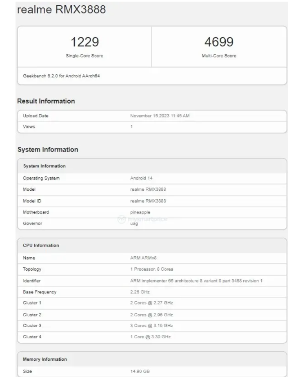Click the Cluster 2 label
Screen dimensions: 307x377
click(32, 315)
